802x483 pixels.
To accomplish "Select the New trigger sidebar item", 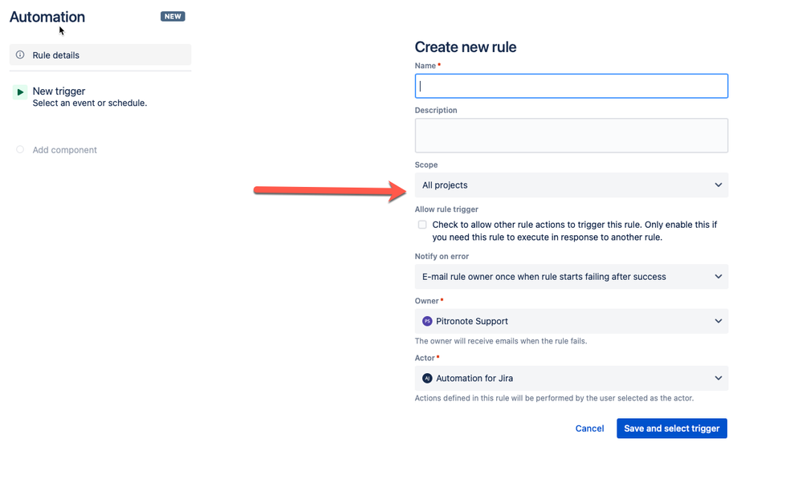I will (x=59, y=91).
